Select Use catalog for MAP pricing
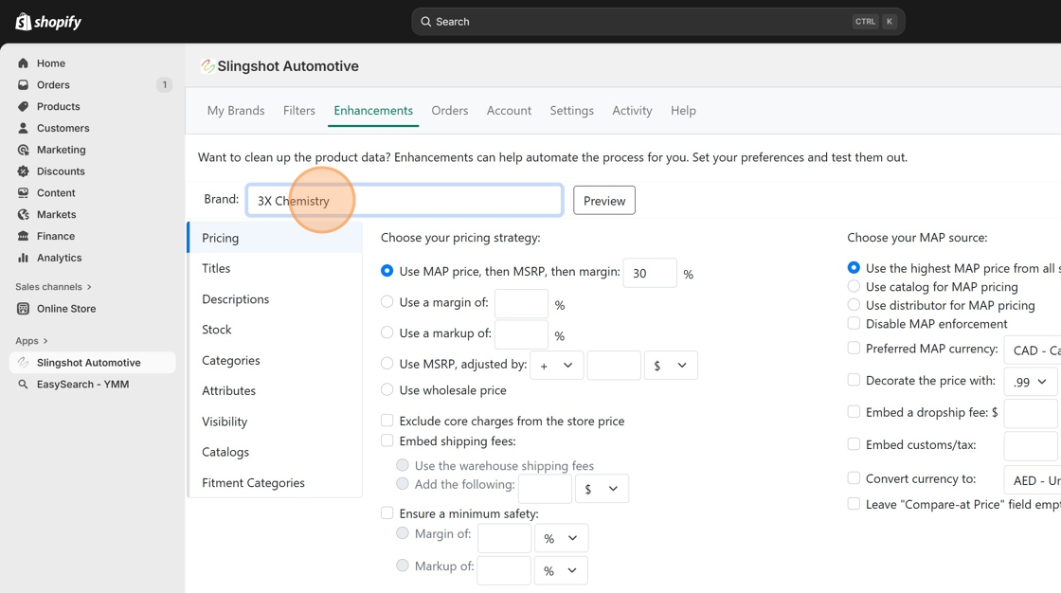Screen dimensions: 1061x593 pos(854,286)
